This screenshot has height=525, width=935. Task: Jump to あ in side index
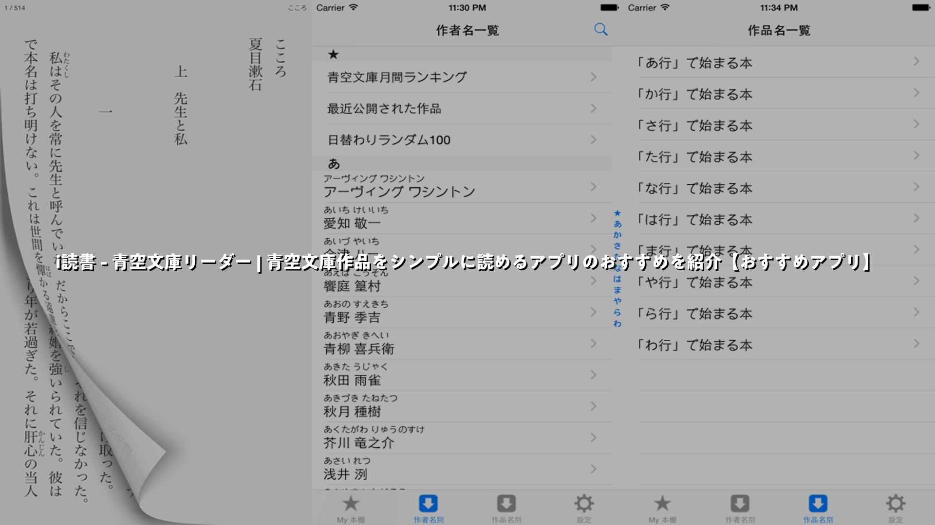[617, 224]
